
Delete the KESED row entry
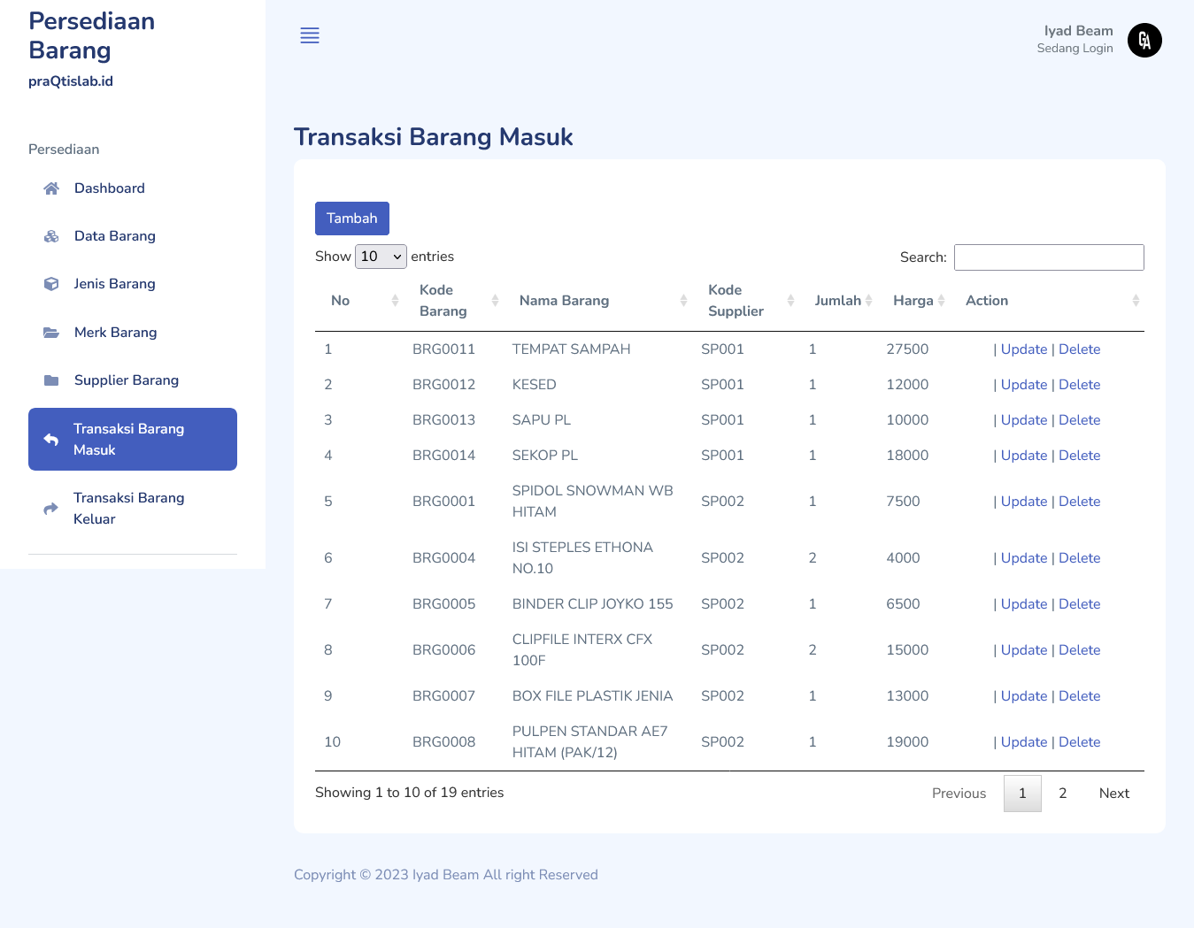tap(1079, 385)
